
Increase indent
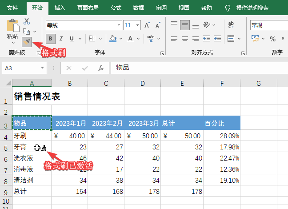(217, 39)
